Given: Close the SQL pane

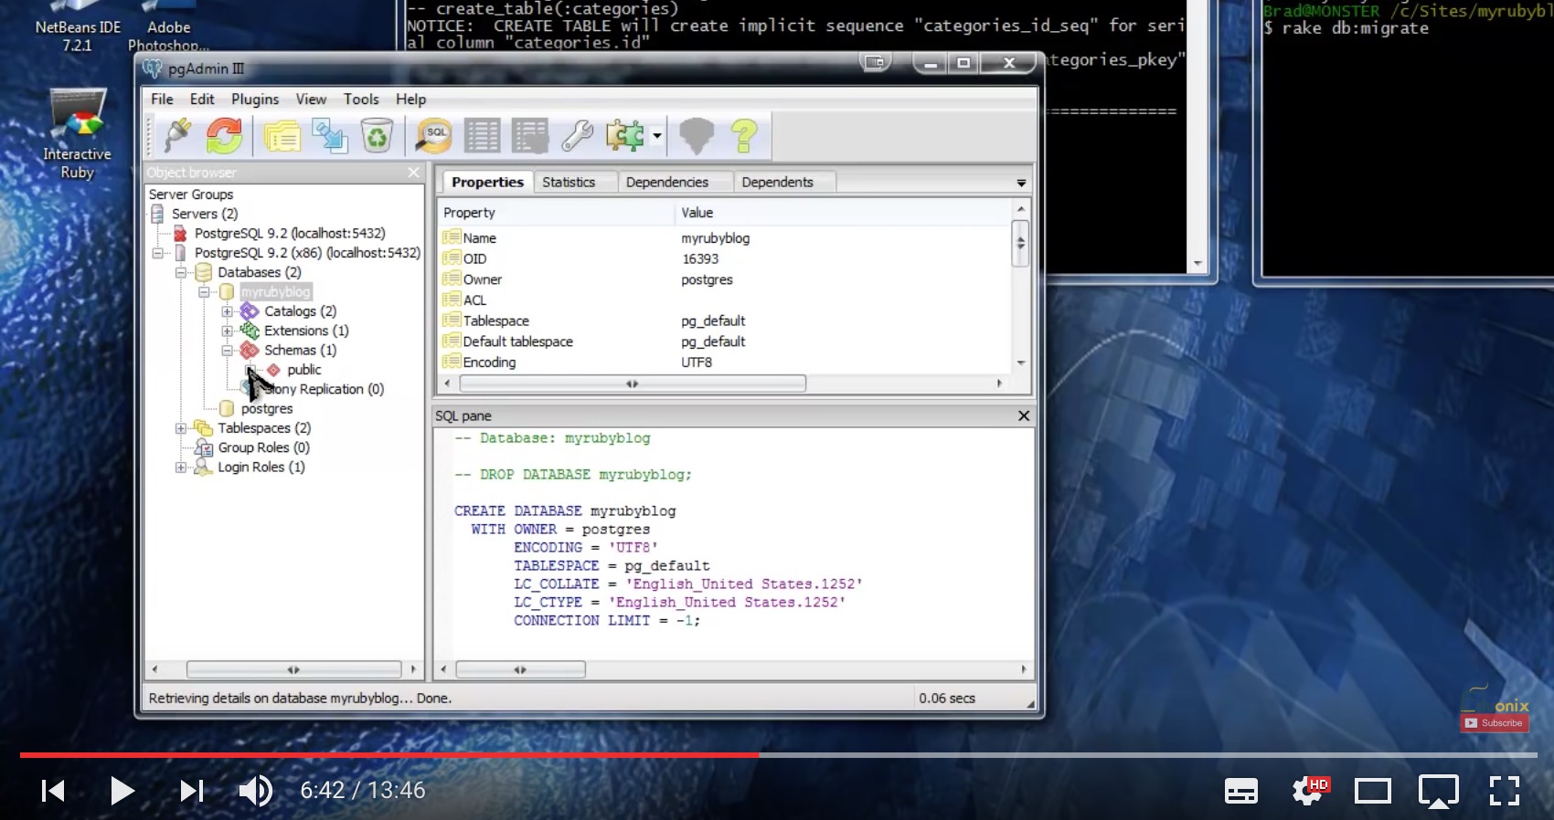Looking at the screenshot, I should pos(1024,415).
